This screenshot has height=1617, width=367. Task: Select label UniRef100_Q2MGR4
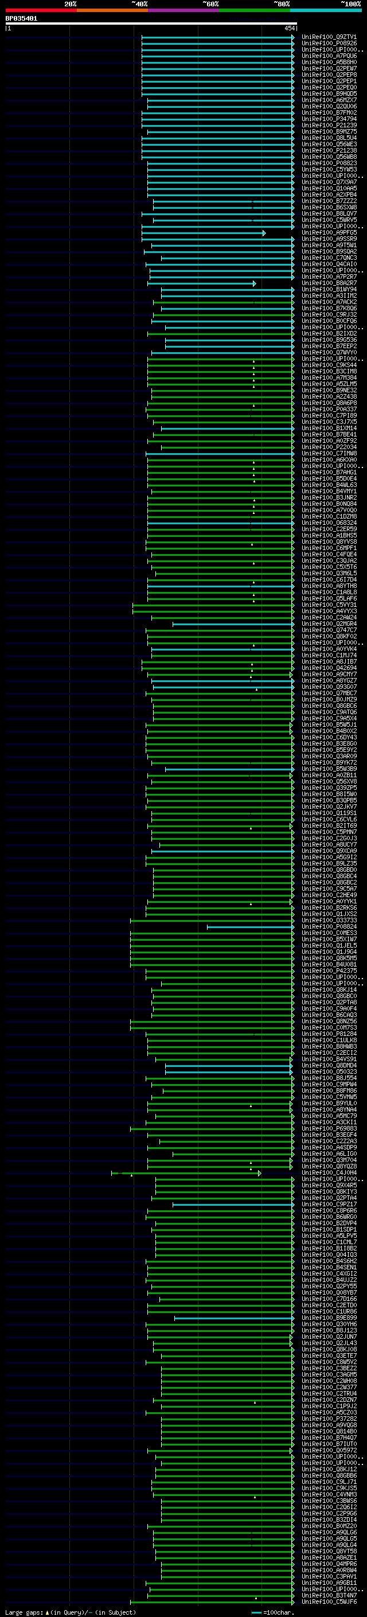[x=329, y=624]
